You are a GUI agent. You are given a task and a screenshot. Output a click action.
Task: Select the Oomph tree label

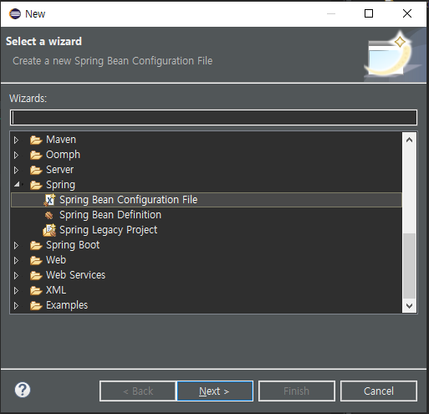point(63,155)
